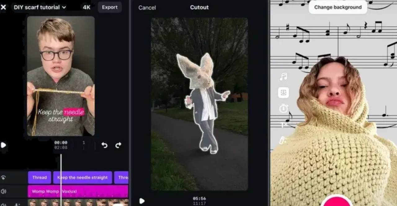
Task: Tap the Change background tooltip
Action: point(338,7)
